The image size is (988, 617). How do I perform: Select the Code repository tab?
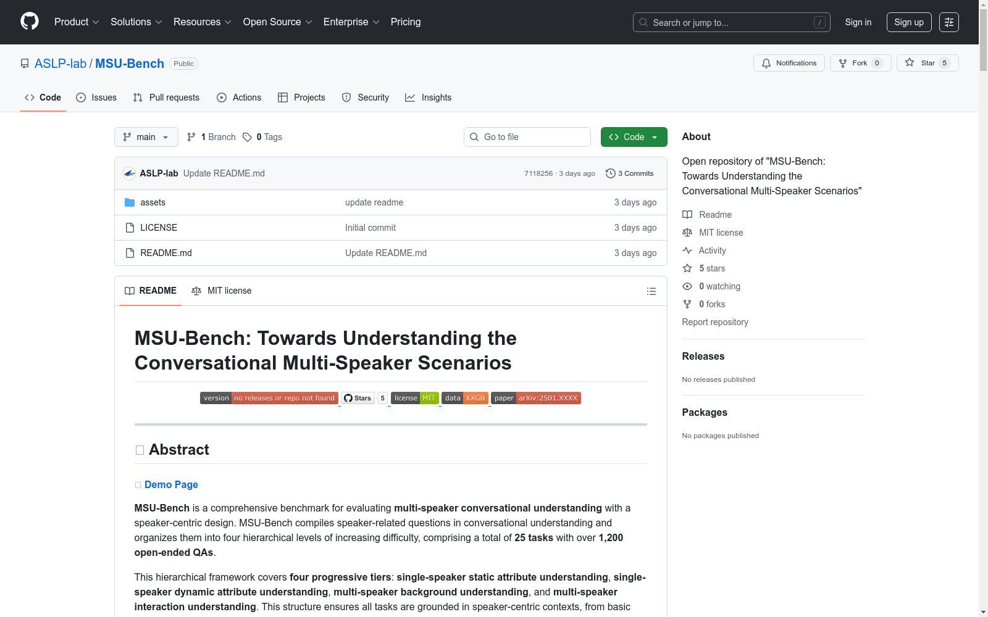coord(43,97)
